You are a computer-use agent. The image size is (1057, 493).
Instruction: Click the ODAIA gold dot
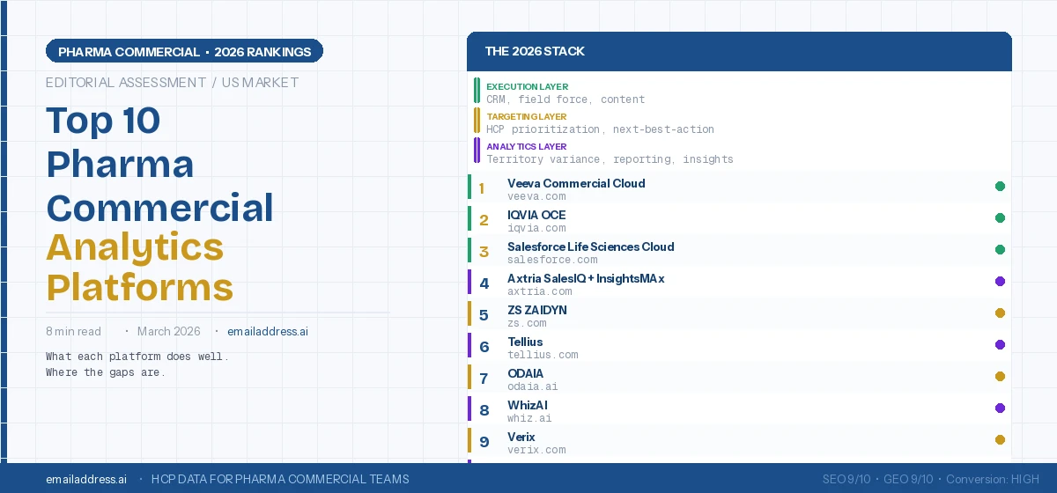pyautogui.click(x=1000, y=377)
